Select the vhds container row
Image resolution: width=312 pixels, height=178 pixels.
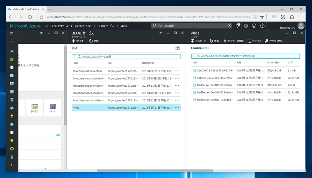(x=126, y=107)
